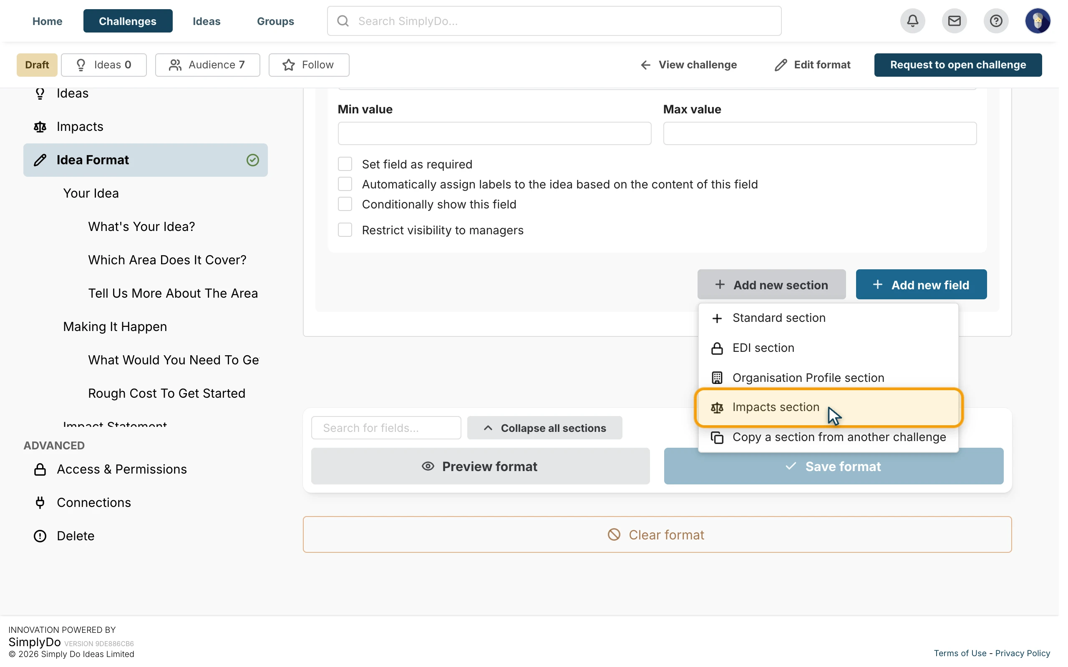Click Add new field button
This screenshot has width=1068, height=667.
pos(921,285)
